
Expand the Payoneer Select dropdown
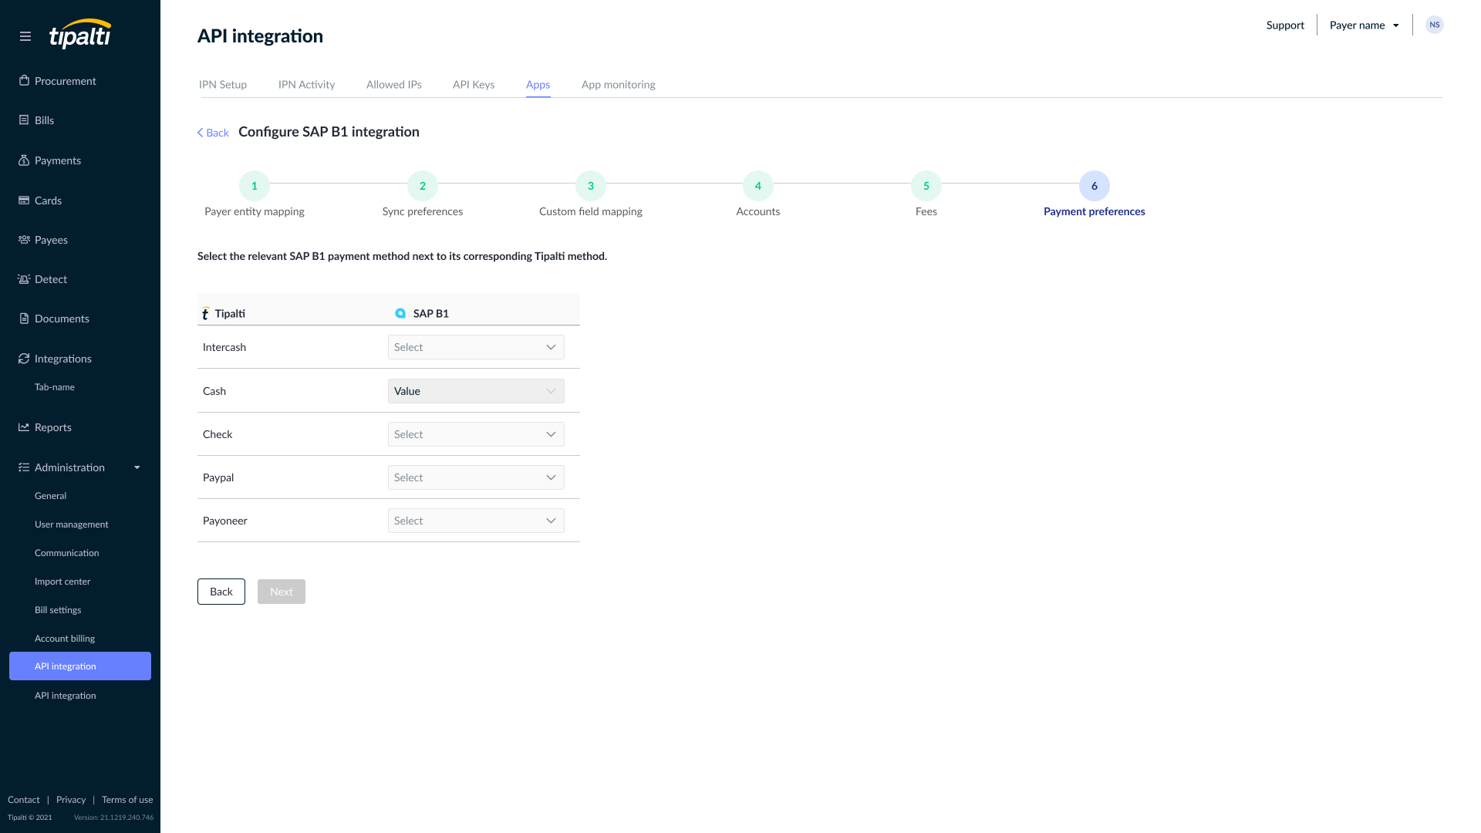476,521
